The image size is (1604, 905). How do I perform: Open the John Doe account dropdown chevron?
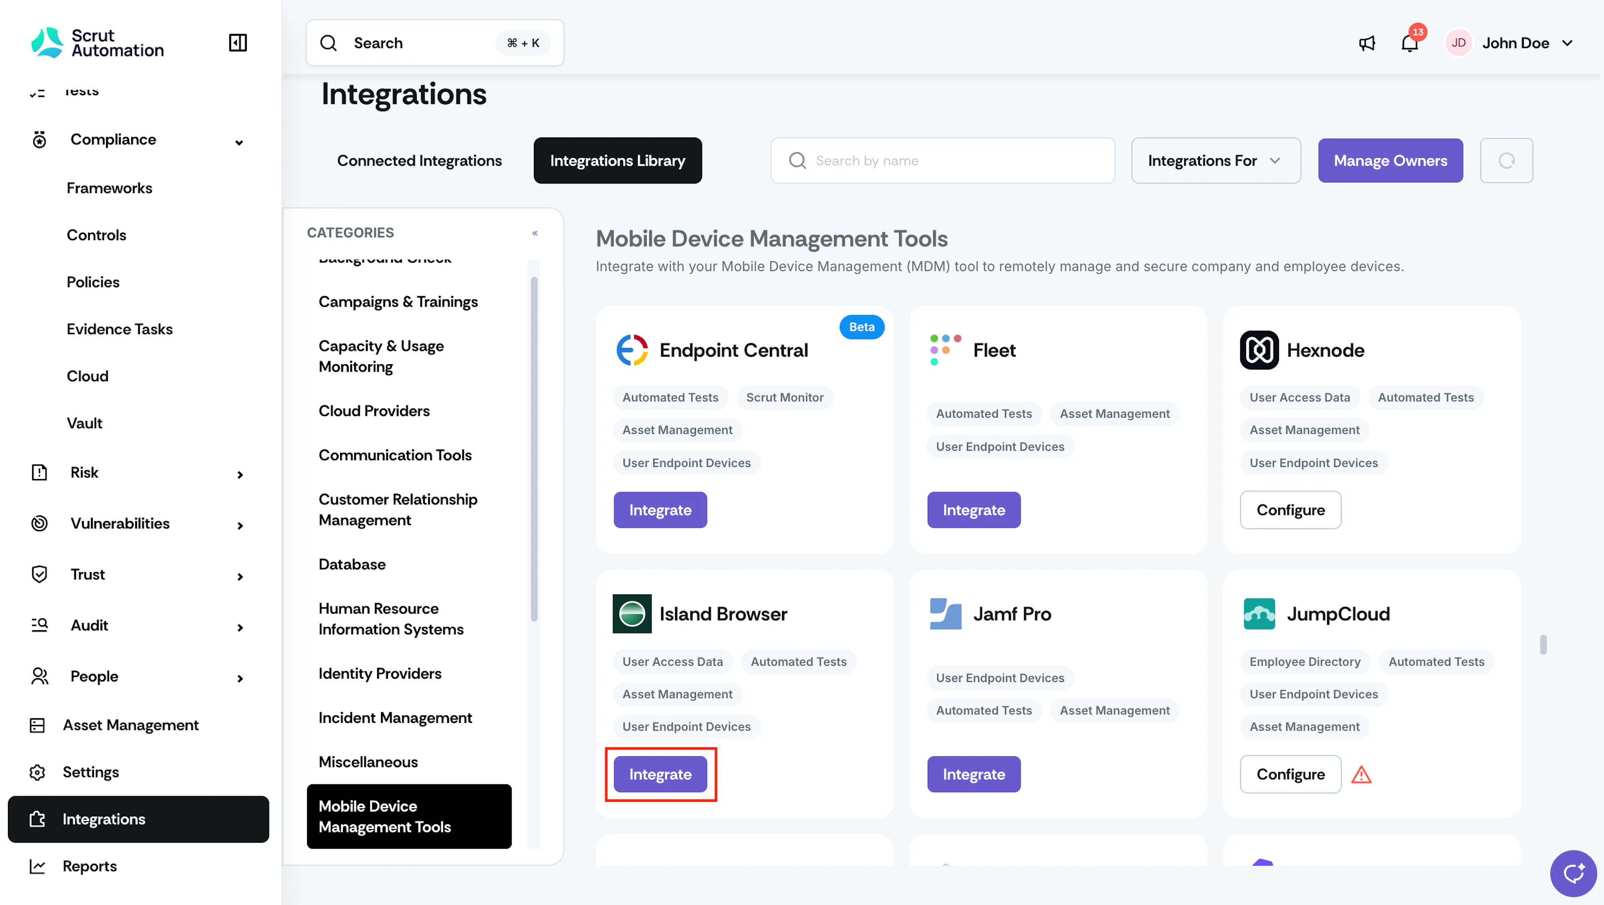1568,43
